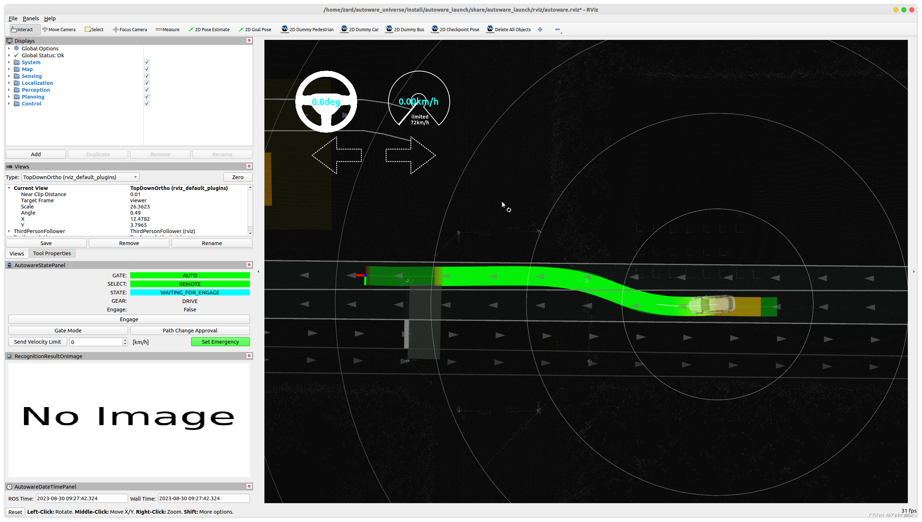Select the 2D Checkpoint Pose tool
Image resolution: width=922 pixels, height=522 pixels.
pyautogui.click(x=455, y=29)
